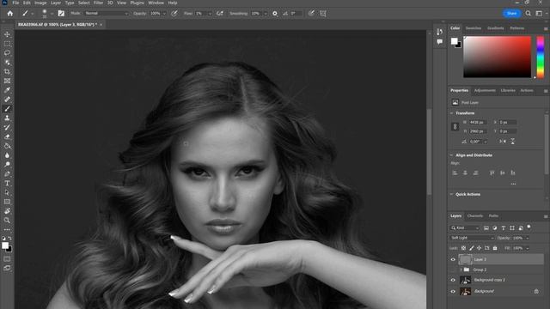The width and height of the screenshot is (550, 309).
Task: Open the Smoothing value dropdown
Action: click(x=266, y=14)
